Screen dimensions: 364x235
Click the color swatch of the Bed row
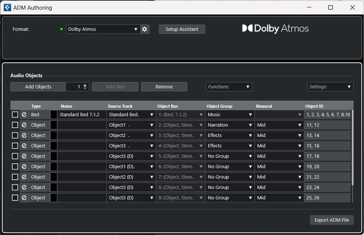(x=54, y=114)
